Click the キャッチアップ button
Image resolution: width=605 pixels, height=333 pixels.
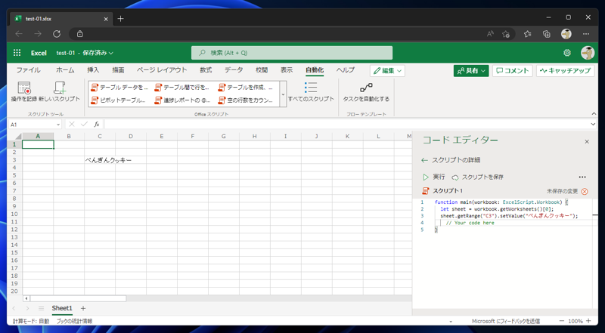point(565,70)
